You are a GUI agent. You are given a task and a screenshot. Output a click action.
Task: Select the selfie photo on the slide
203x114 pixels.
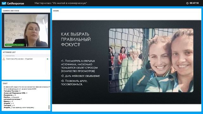point(151,60)
